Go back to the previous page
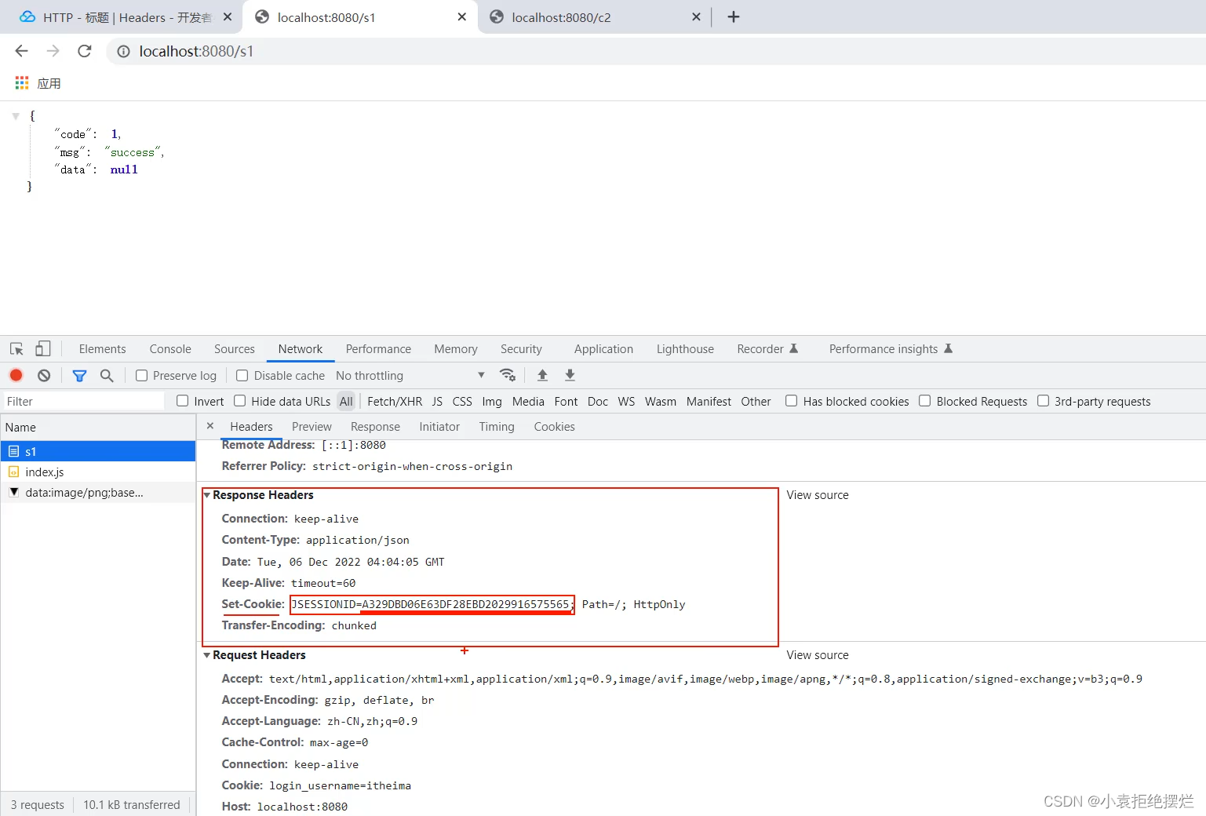1206x816 pixels. (21, 51)
